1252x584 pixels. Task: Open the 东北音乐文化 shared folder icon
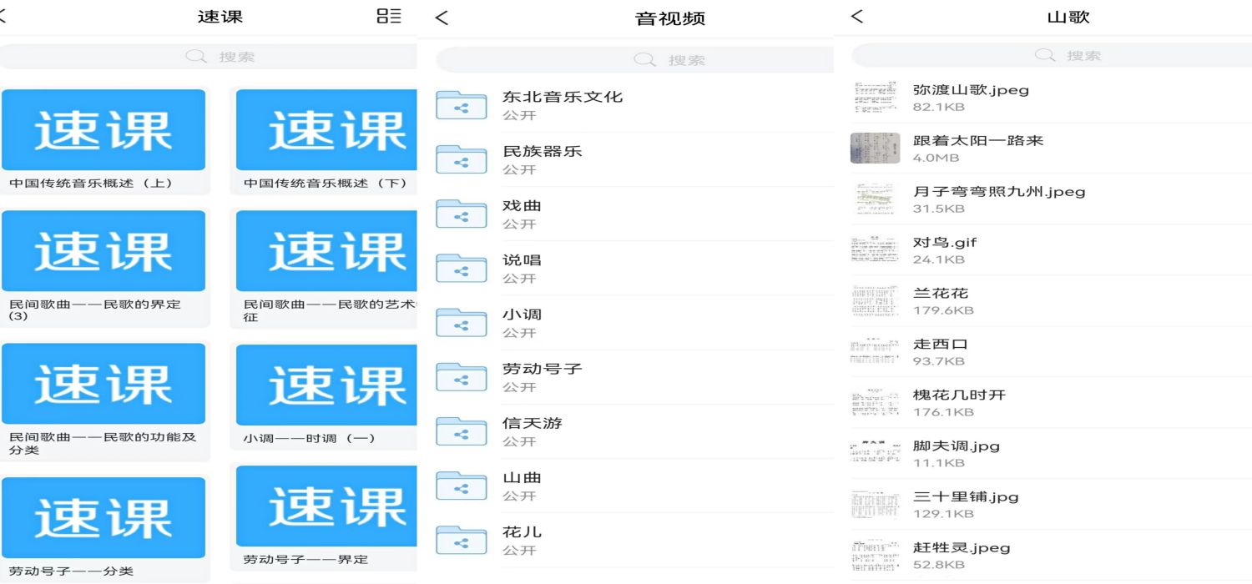tap(461, 105)
